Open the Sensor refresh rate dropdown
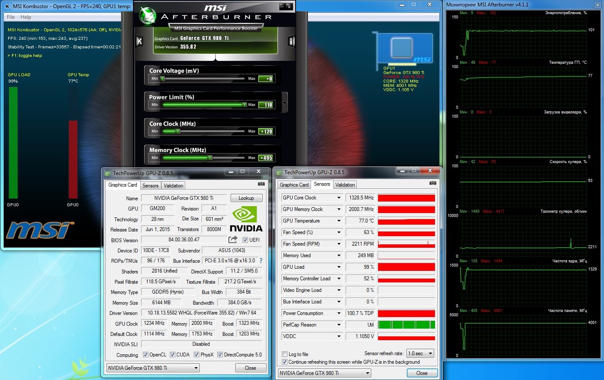604x380 pixels. pyautogui.click(x=420, y=353)
